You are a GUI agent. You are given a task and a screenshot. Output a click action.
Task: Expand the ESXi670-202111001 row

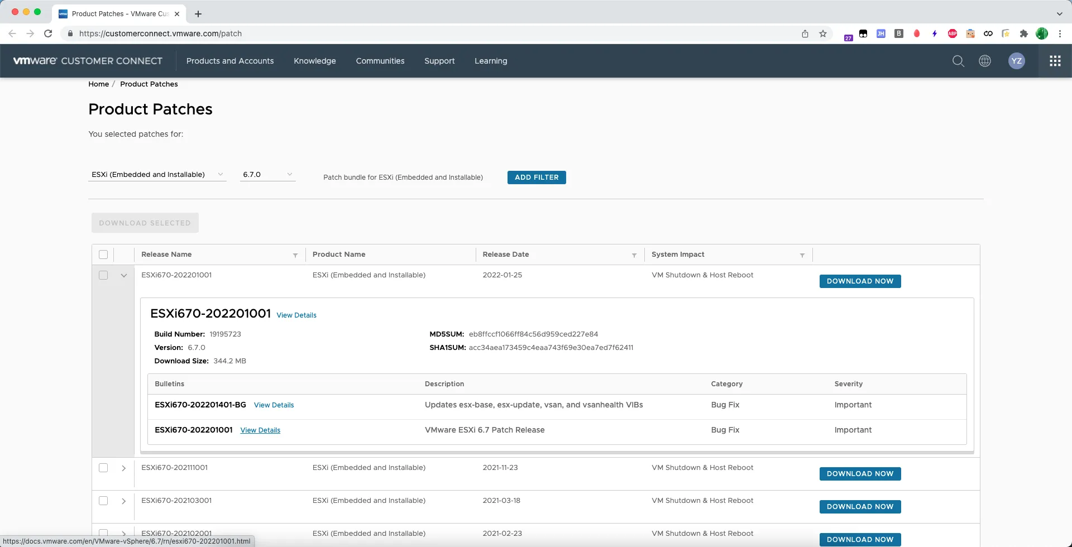[x=124, y=468]
